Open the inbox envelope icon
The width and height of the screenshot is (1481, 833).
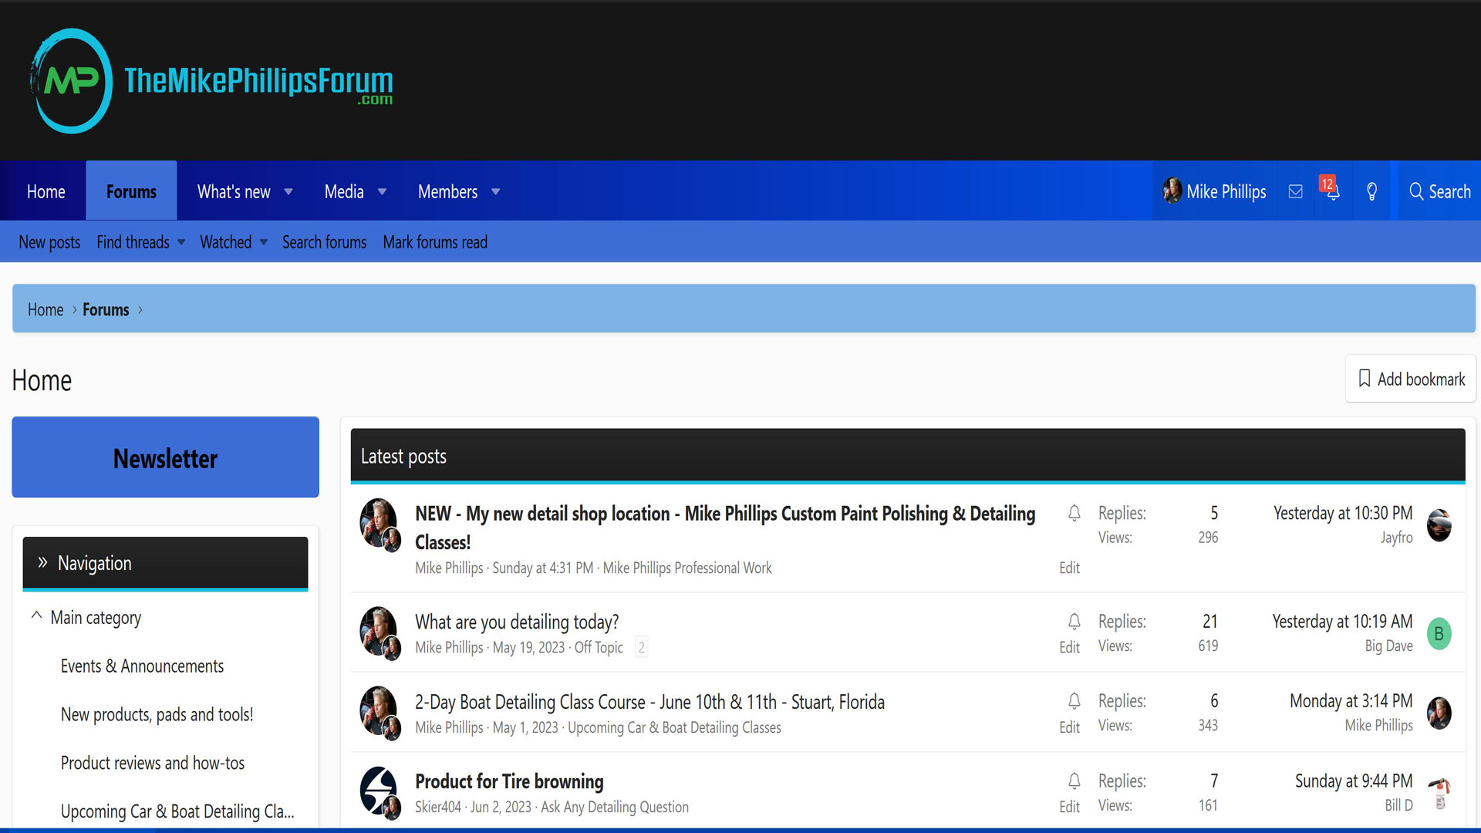point(1296,191)
